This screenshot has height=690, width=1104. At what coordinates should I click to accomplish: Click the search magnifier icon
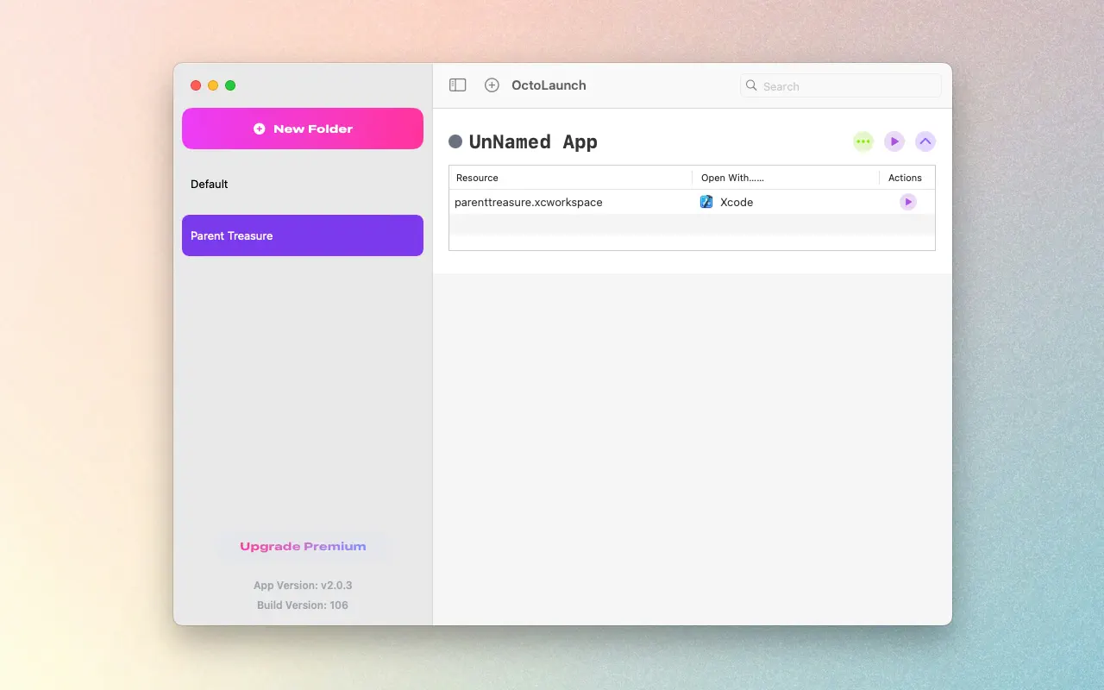coord(751,85)
